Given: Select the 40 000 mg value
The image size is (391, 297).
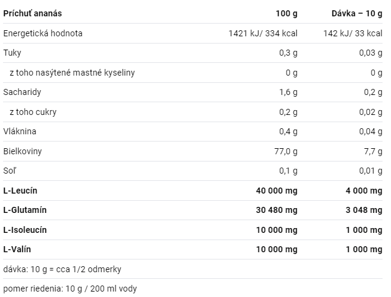Looking at the screenshot, I should pos(277,191).
